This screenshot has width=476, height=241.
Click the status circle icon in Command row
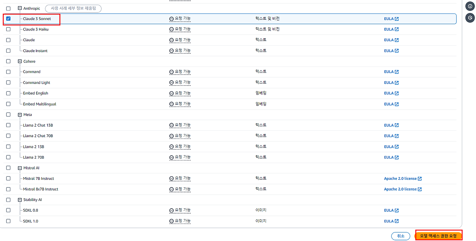[x=171, y=72]
